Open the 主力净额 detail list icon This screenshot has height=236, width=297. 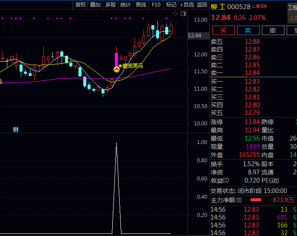pyautogui.click(x=239, y=200)
